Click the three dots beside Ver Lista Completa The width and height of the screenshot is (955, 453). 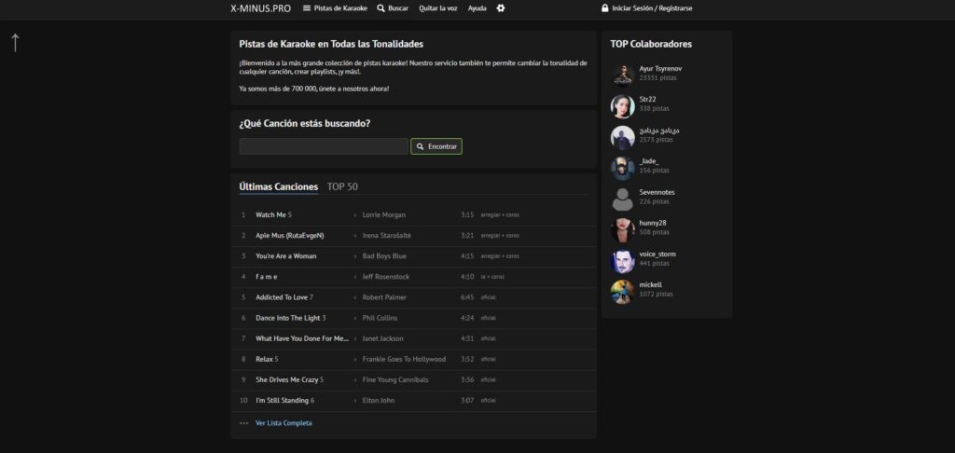(x=243, y=423)
